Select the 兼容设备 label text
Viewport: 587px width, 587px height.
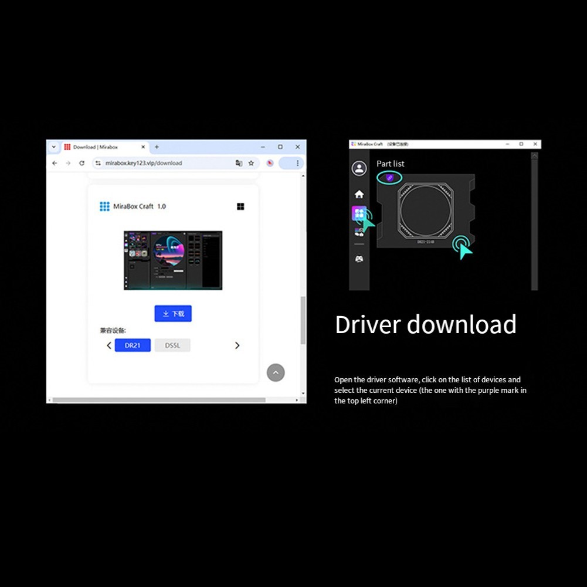click(x=113, y=331)
